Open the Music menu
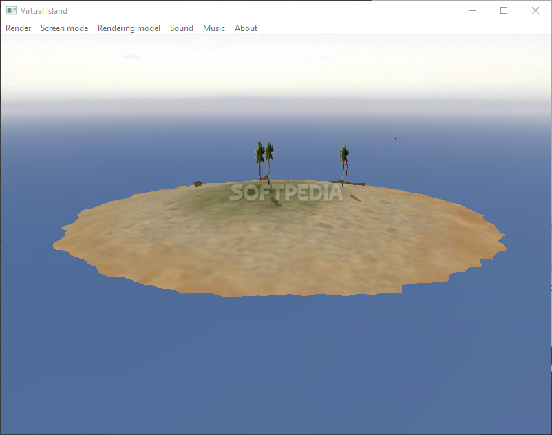The height and width of the screenshot is (435, 552). [213, 28]
